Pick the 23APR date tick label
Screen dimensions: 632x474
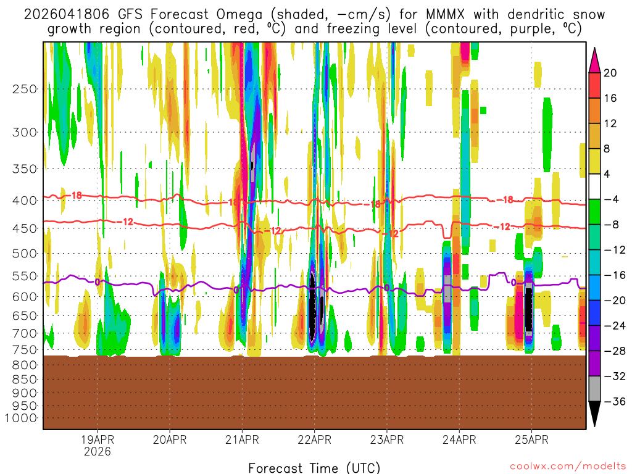click(x=387, y=440)
